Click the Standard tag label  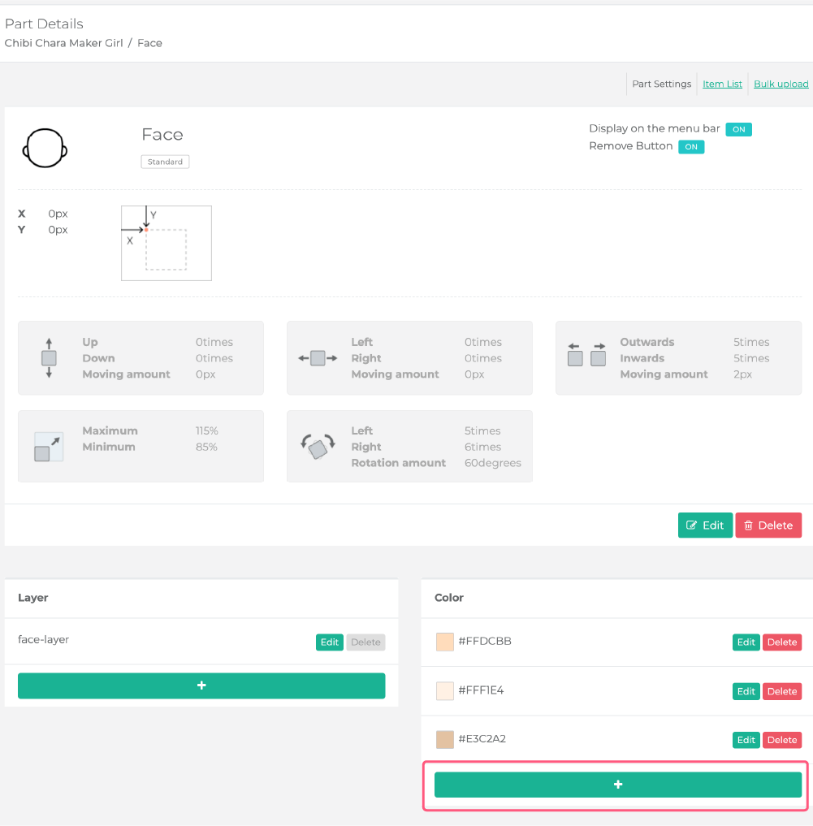pos(165,162)
